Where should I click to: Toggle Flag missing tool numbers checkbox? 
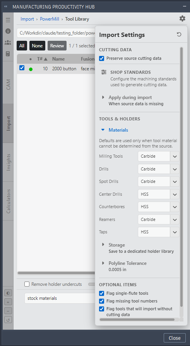click(102, 301)
